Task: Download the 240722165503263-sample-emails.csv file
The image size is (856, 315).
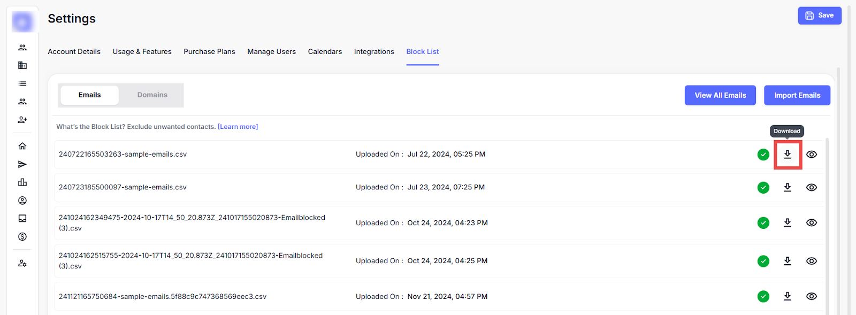Action: coord(788,155)
